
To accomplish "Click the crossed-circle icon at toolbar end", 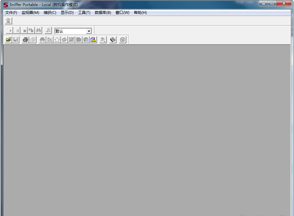I will [x=123, y=40].
